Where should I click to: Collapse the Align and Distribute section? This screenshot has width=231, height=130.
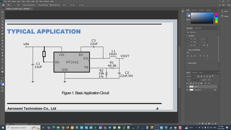point(187,50)
